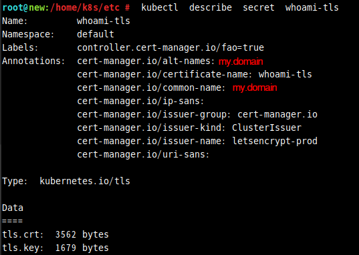This screenshot has width=359, height=255.
Task: Click the root@new prompt text
Action: [24, 7]
